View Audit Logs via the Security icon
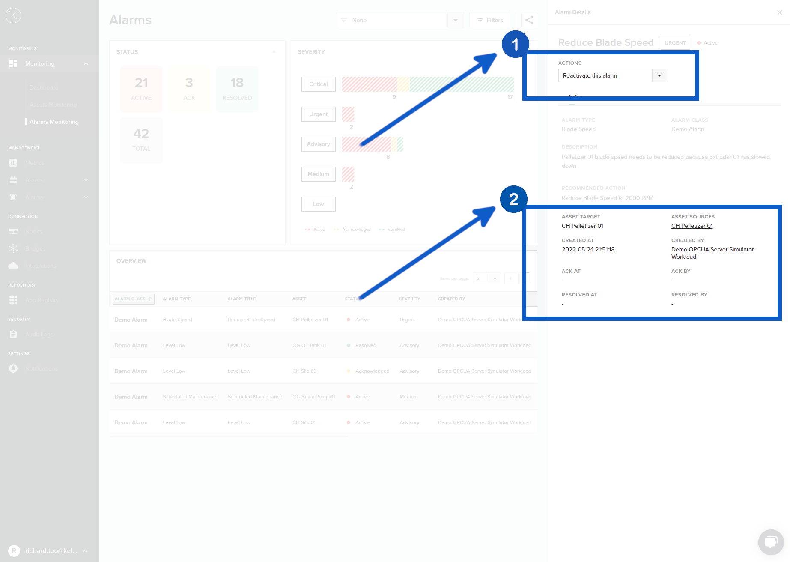The height and width of the screenshot is (562, 790). (13, 334)
